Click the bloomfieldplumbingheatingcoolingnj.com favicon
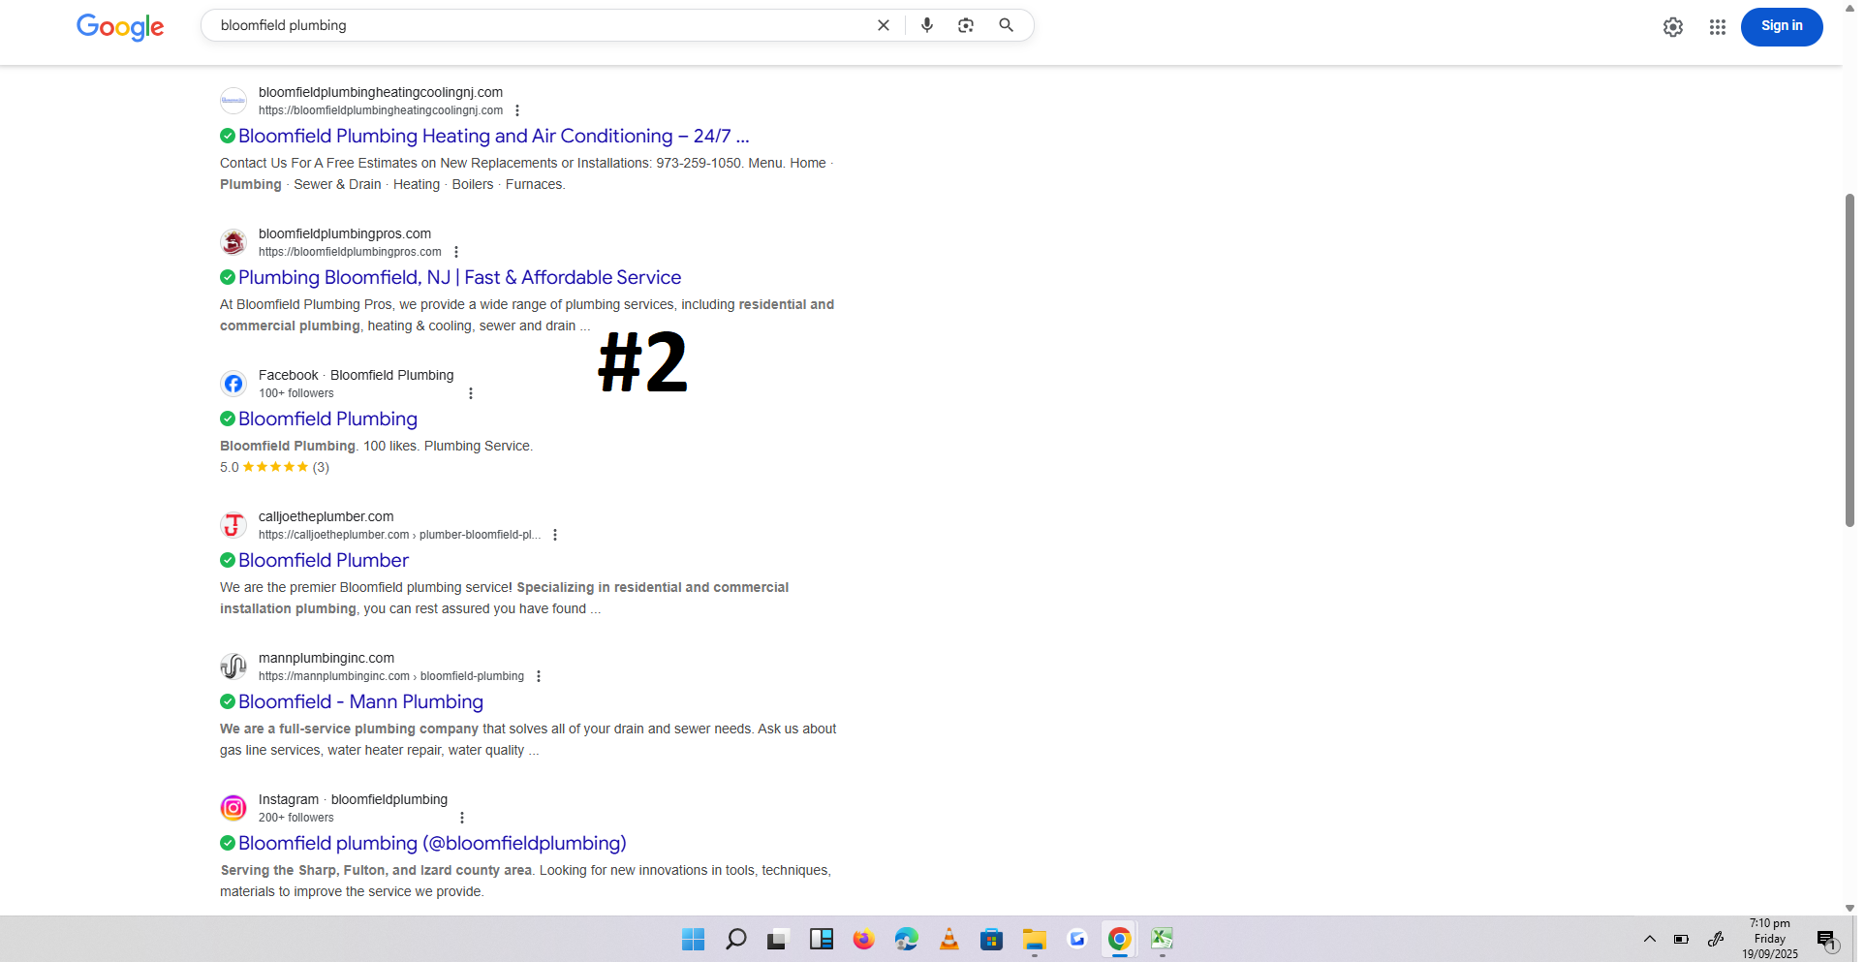 (233, 101)
